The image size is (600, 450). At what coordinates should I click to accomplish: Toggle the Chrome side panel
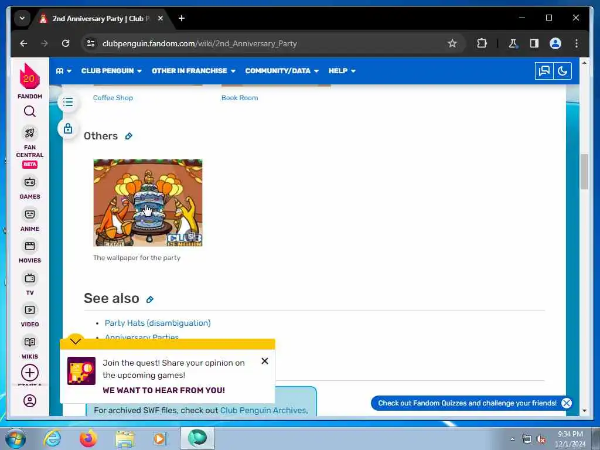click(534, 43)
